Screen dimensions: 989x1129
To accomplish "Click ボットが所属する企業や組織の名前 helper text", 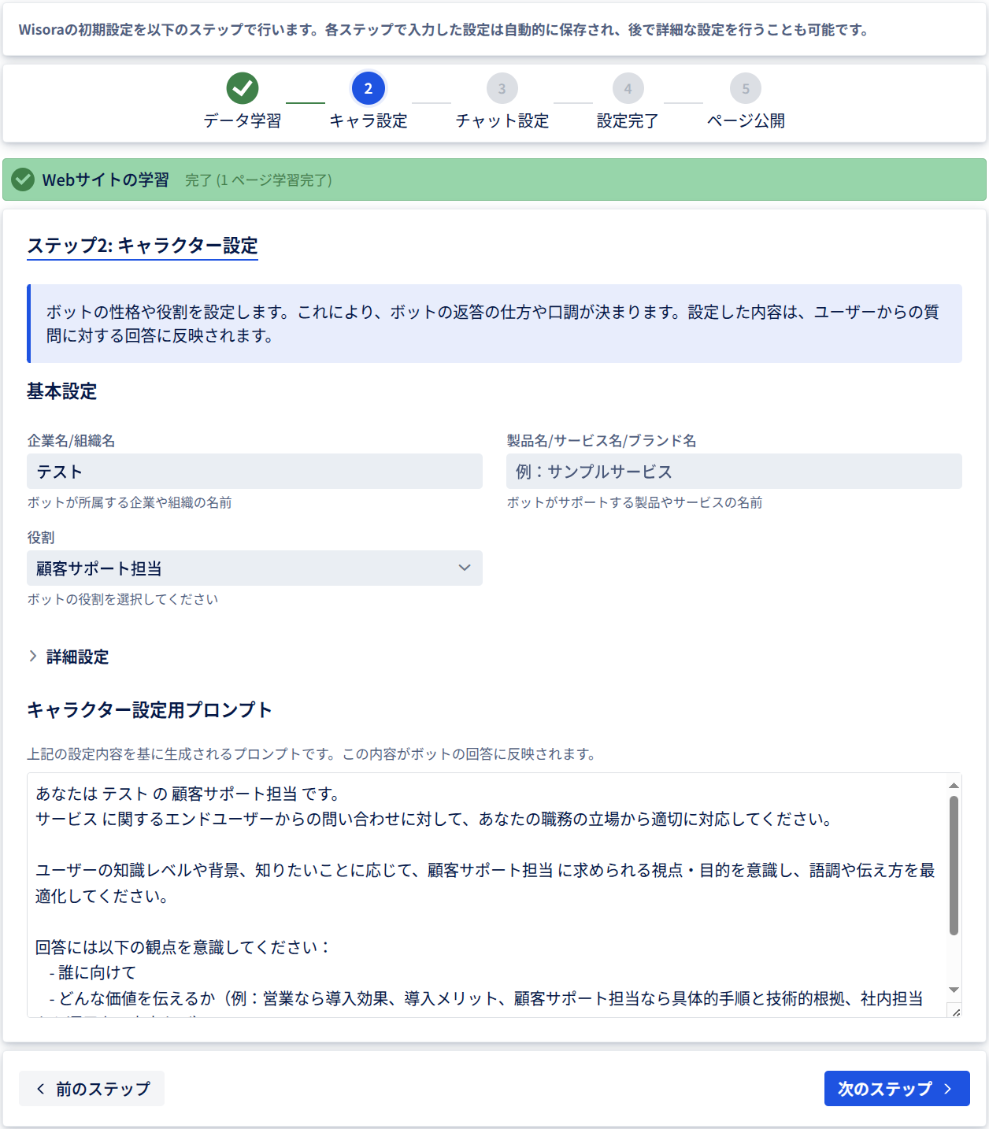I will (x=129, y=502).
